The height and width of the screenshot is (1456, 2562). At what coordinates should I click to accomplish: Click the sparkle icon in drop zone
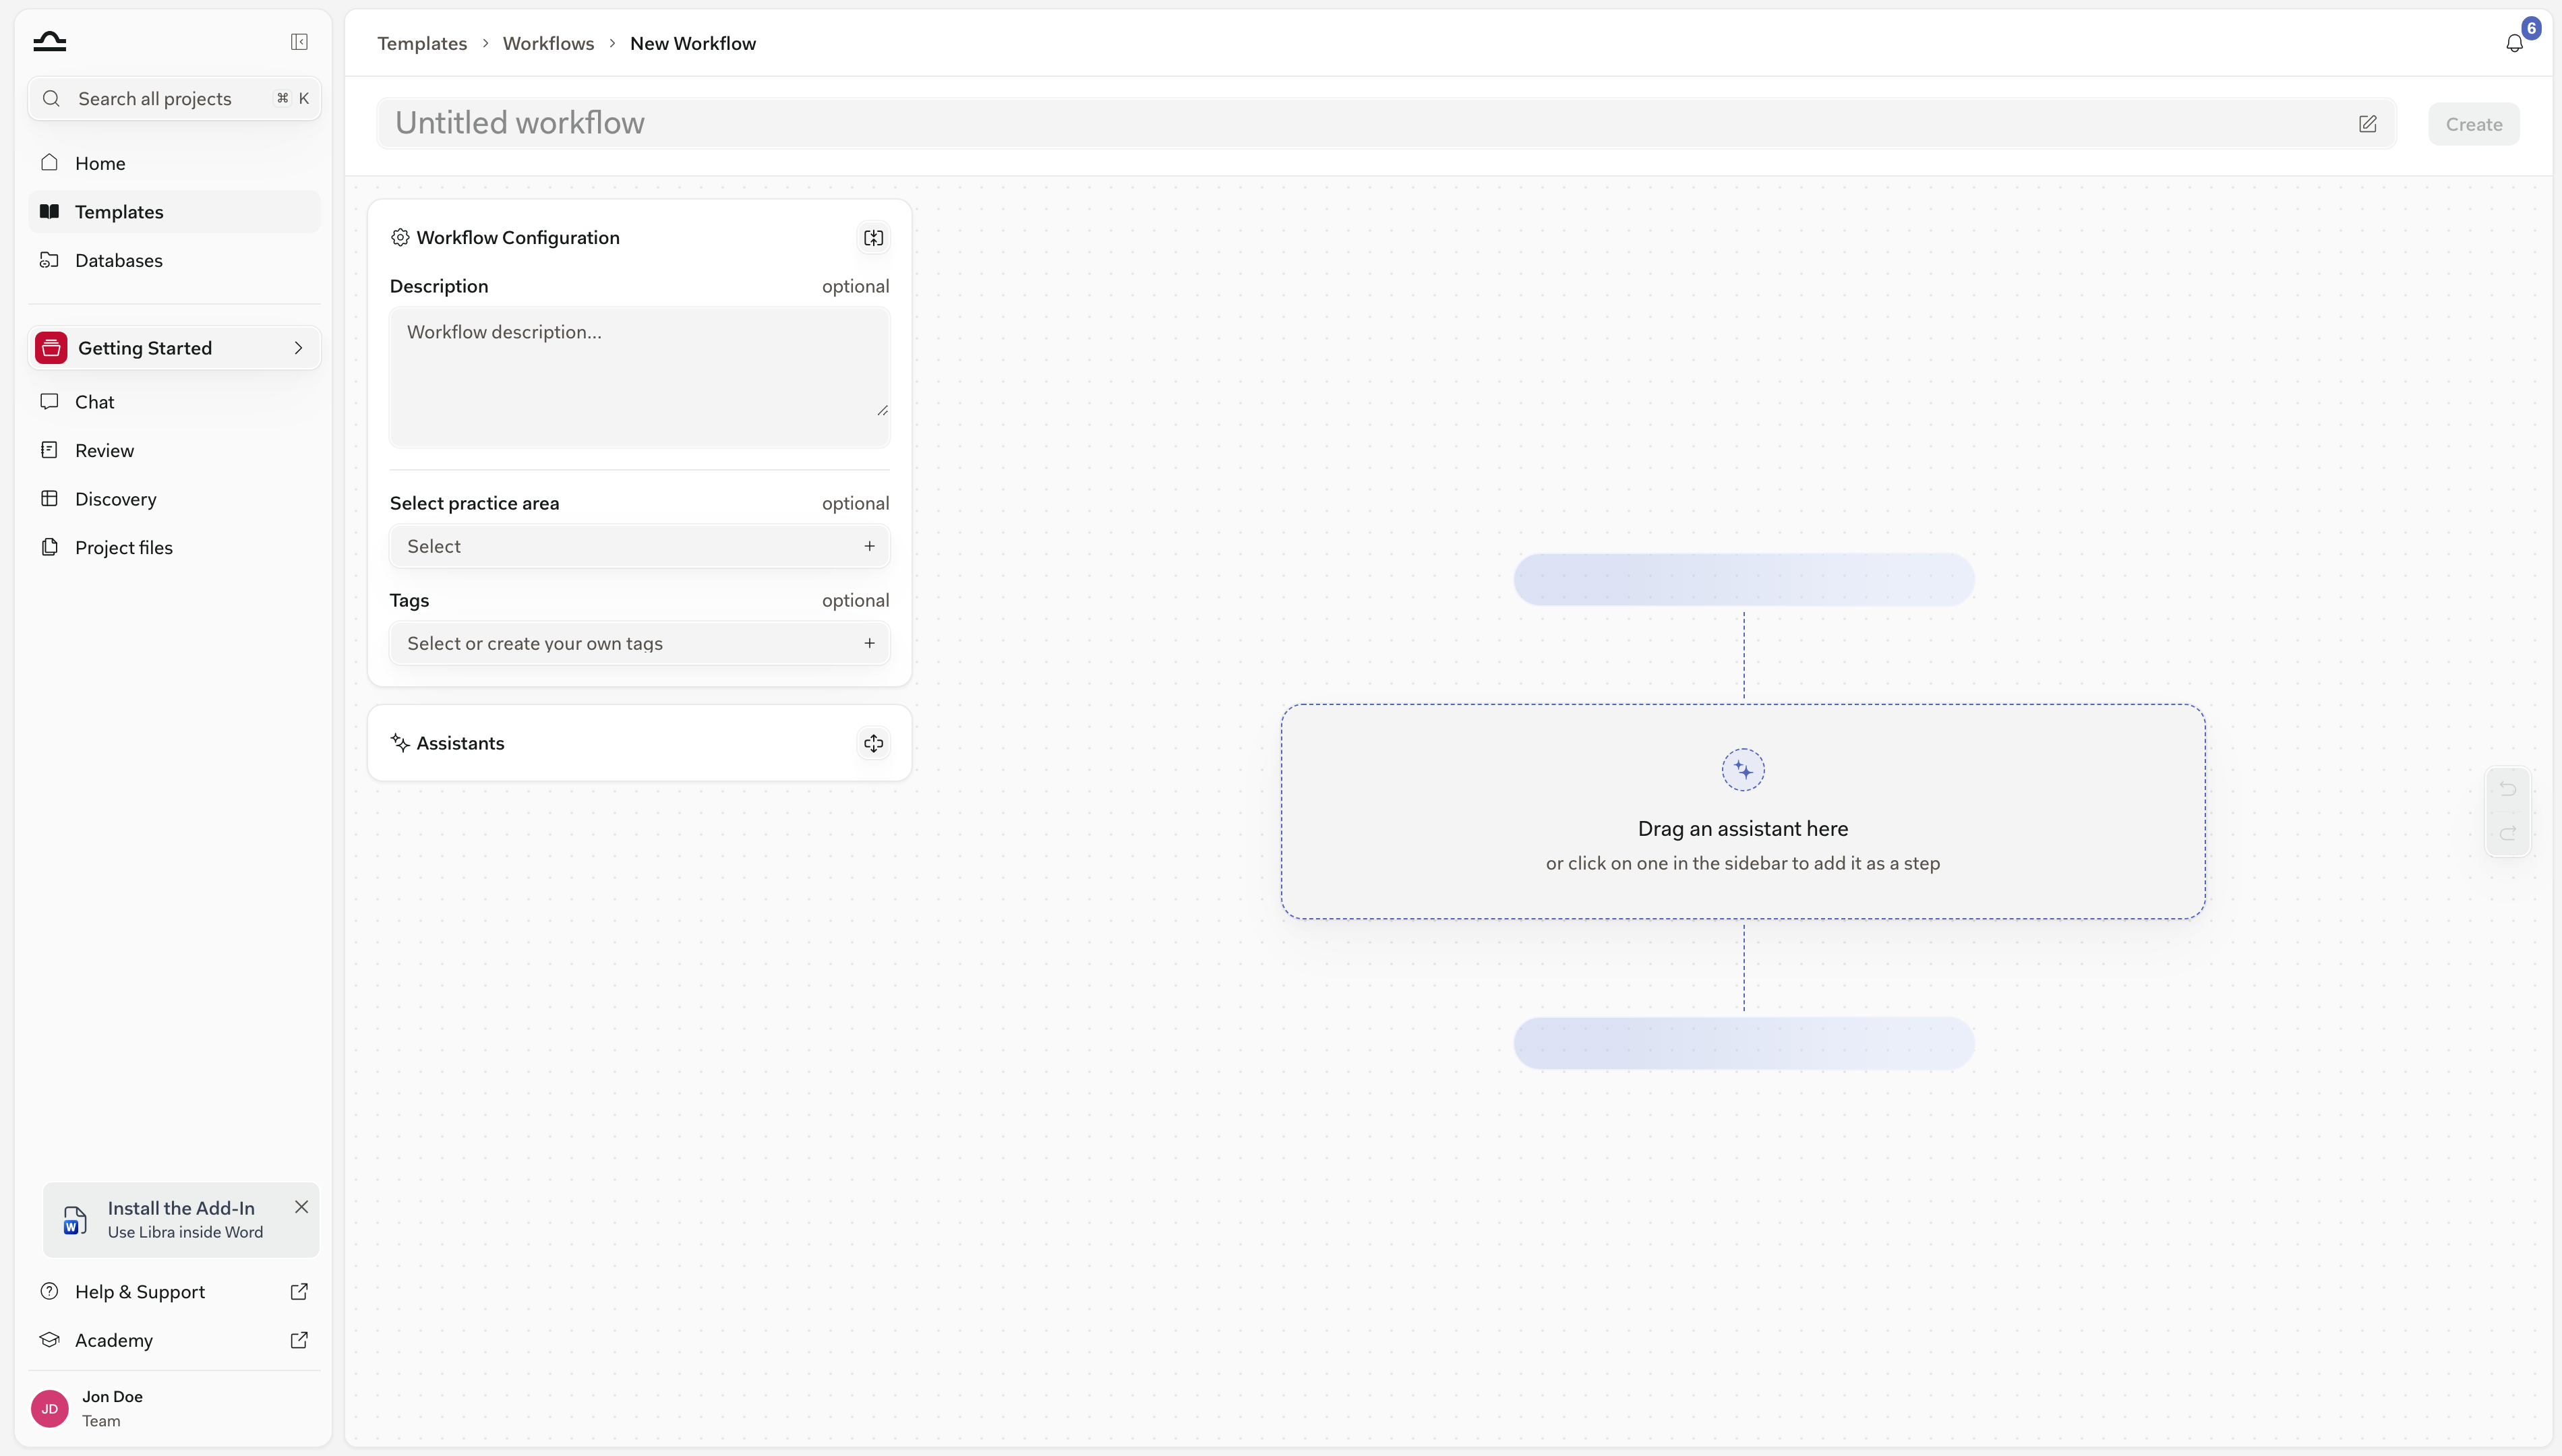point(1743,770)
